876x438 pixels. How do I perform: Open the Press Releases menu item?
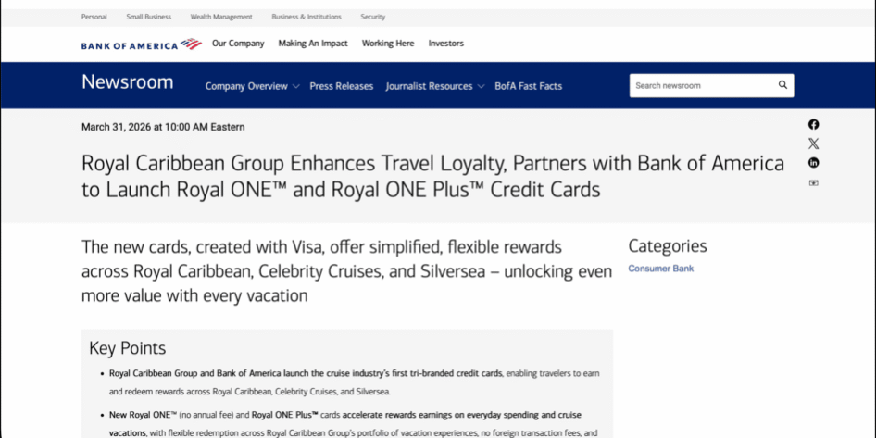[341, 86]
